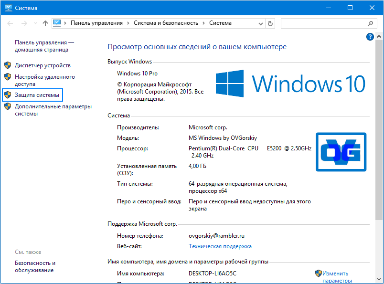
Task: Click the computer icon in the address bar
Action: (58, 22)
